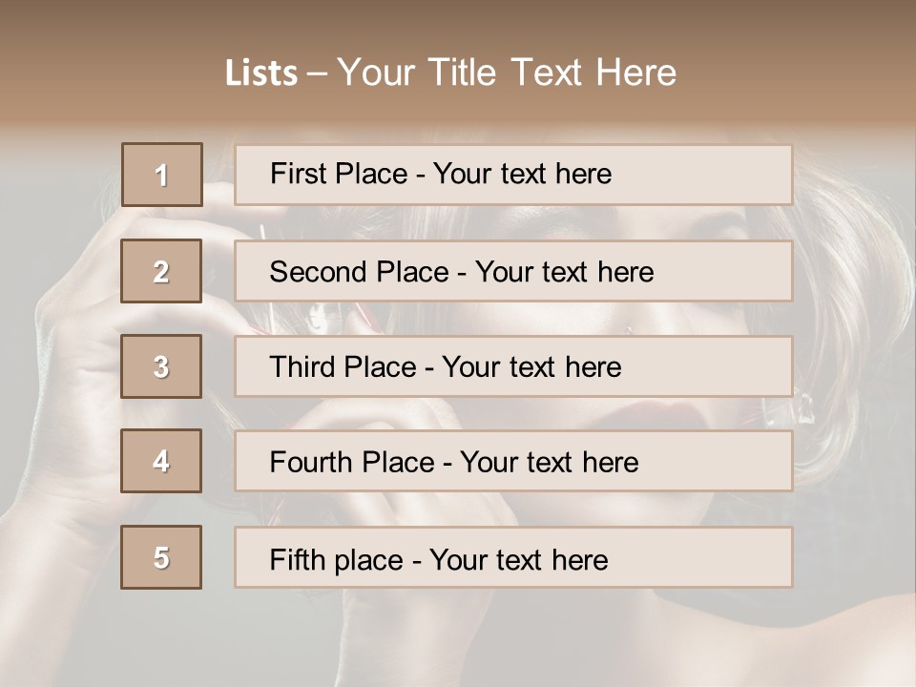Click the number 3 box
The image size is (916, 687).
click(161, 366)
